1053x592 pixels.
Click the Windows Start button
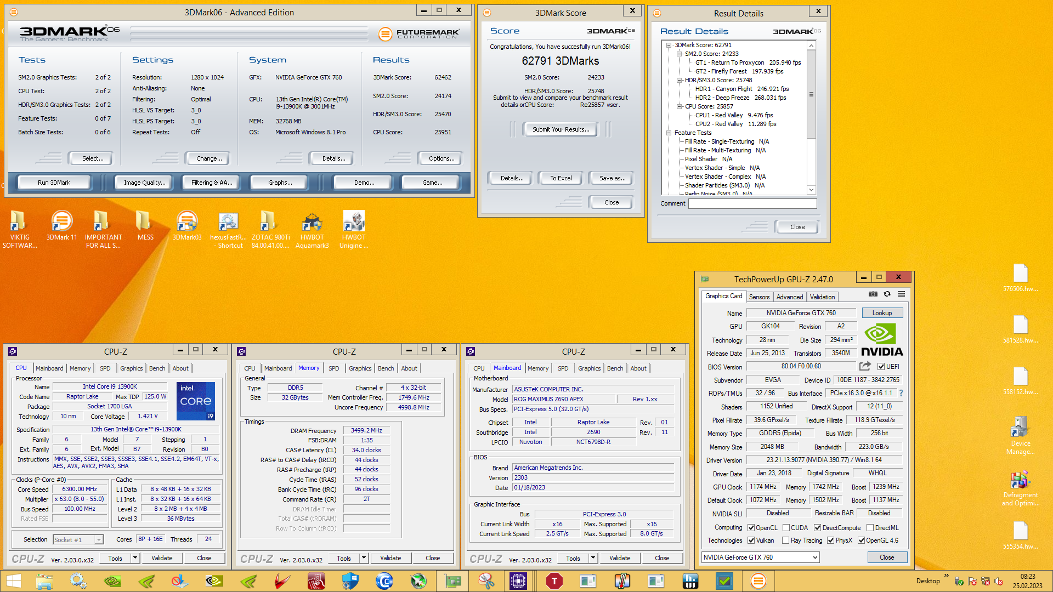click(14, 581)
